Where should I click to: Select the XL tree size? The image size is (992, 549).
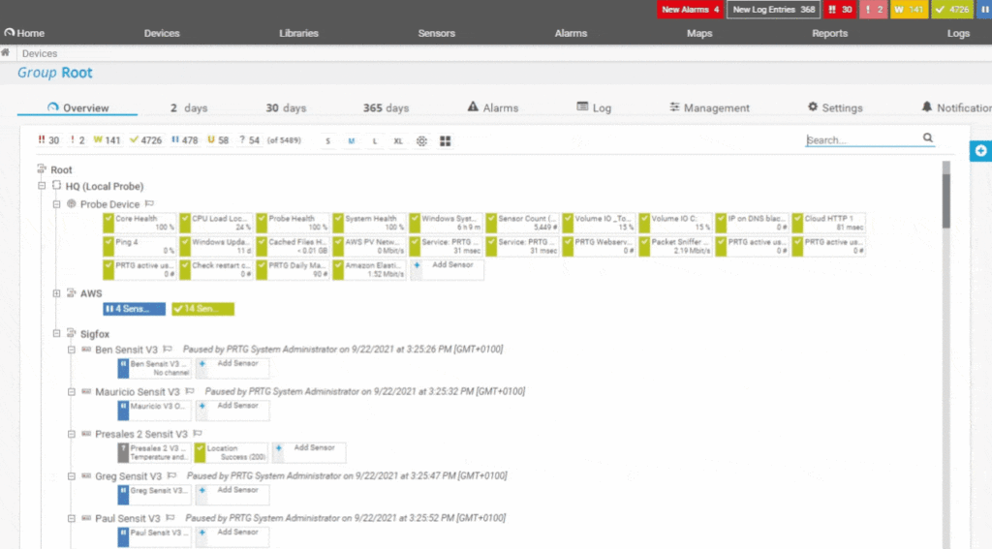pos(398,141)
